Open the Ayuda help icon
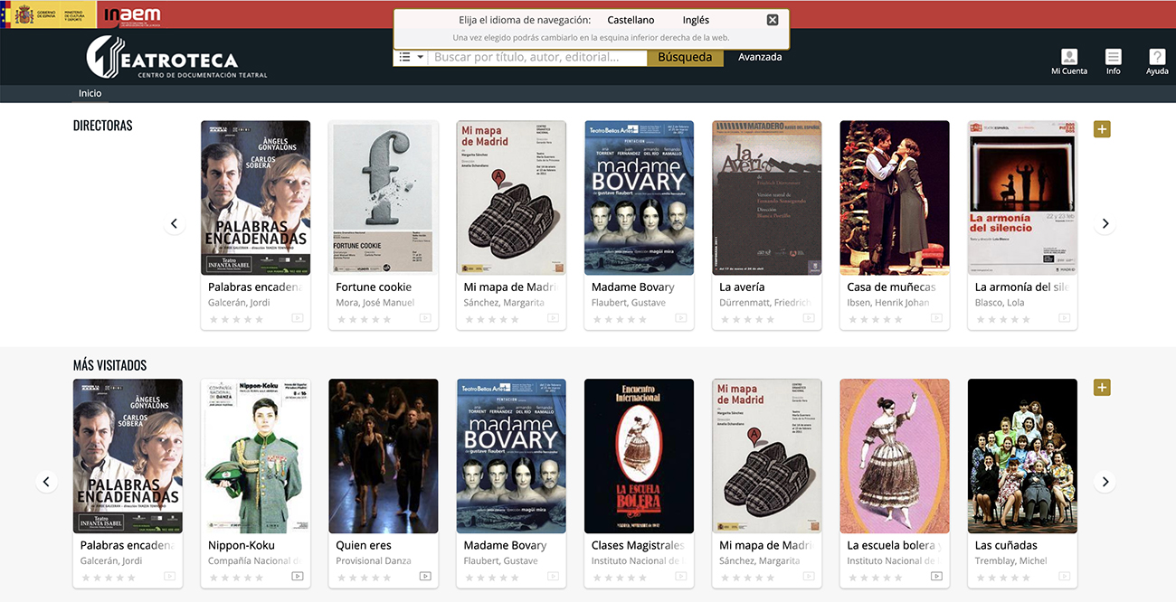Viewport: 1176px width, 602px height. click(x=1156, y=61)
